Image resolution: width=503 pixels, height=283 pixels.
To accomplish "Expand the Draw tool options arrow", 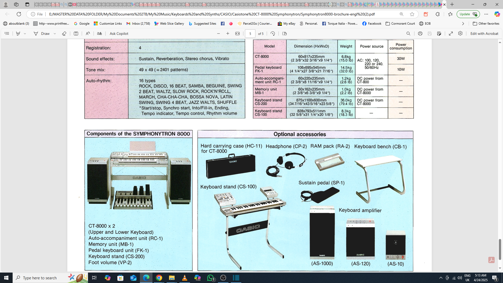I will click(55, 34).
